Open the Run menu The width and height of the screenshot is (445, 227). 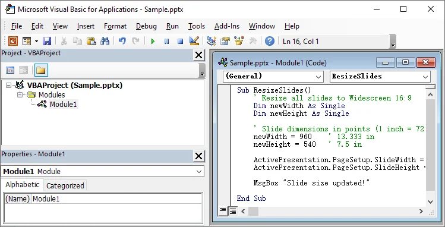pyautogui.click(x=172, y=26)
